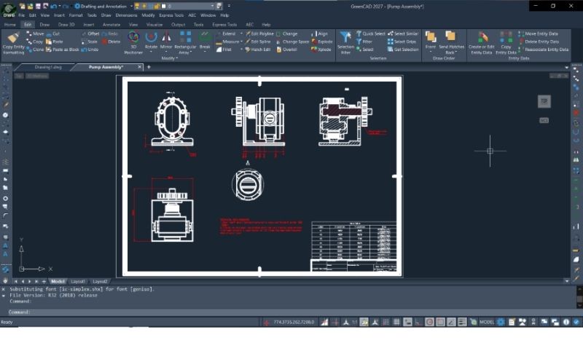Open Quick Select tool

pyautogui.click(x=370, y=33)
